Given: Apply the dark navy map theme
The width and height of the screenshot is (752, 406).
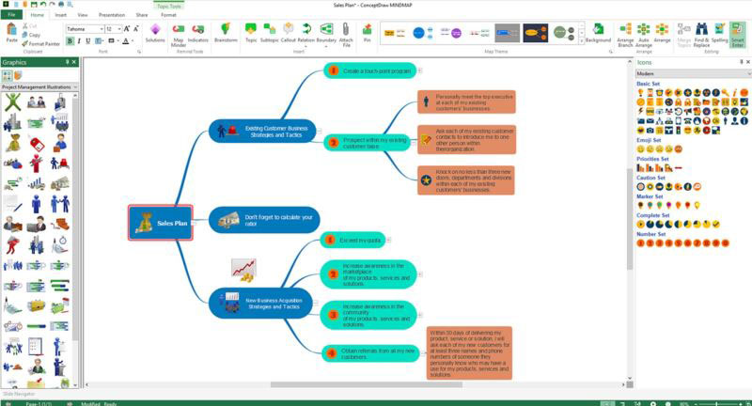Looking at the screenshot, I should (535, 33).
